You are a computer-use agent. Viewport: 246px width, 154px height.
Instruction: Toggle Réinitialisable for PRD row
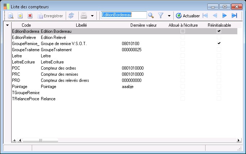coord(219,80)
